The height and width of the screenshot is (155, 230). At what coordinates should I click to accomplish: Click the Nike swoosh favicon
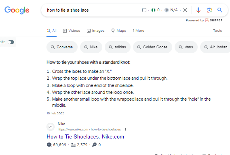click(51, 127)
